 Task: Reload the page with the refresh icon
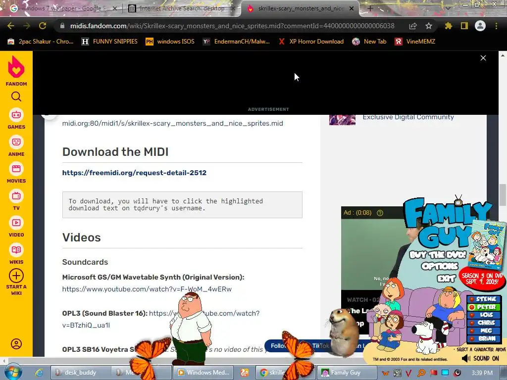point(43,26)
